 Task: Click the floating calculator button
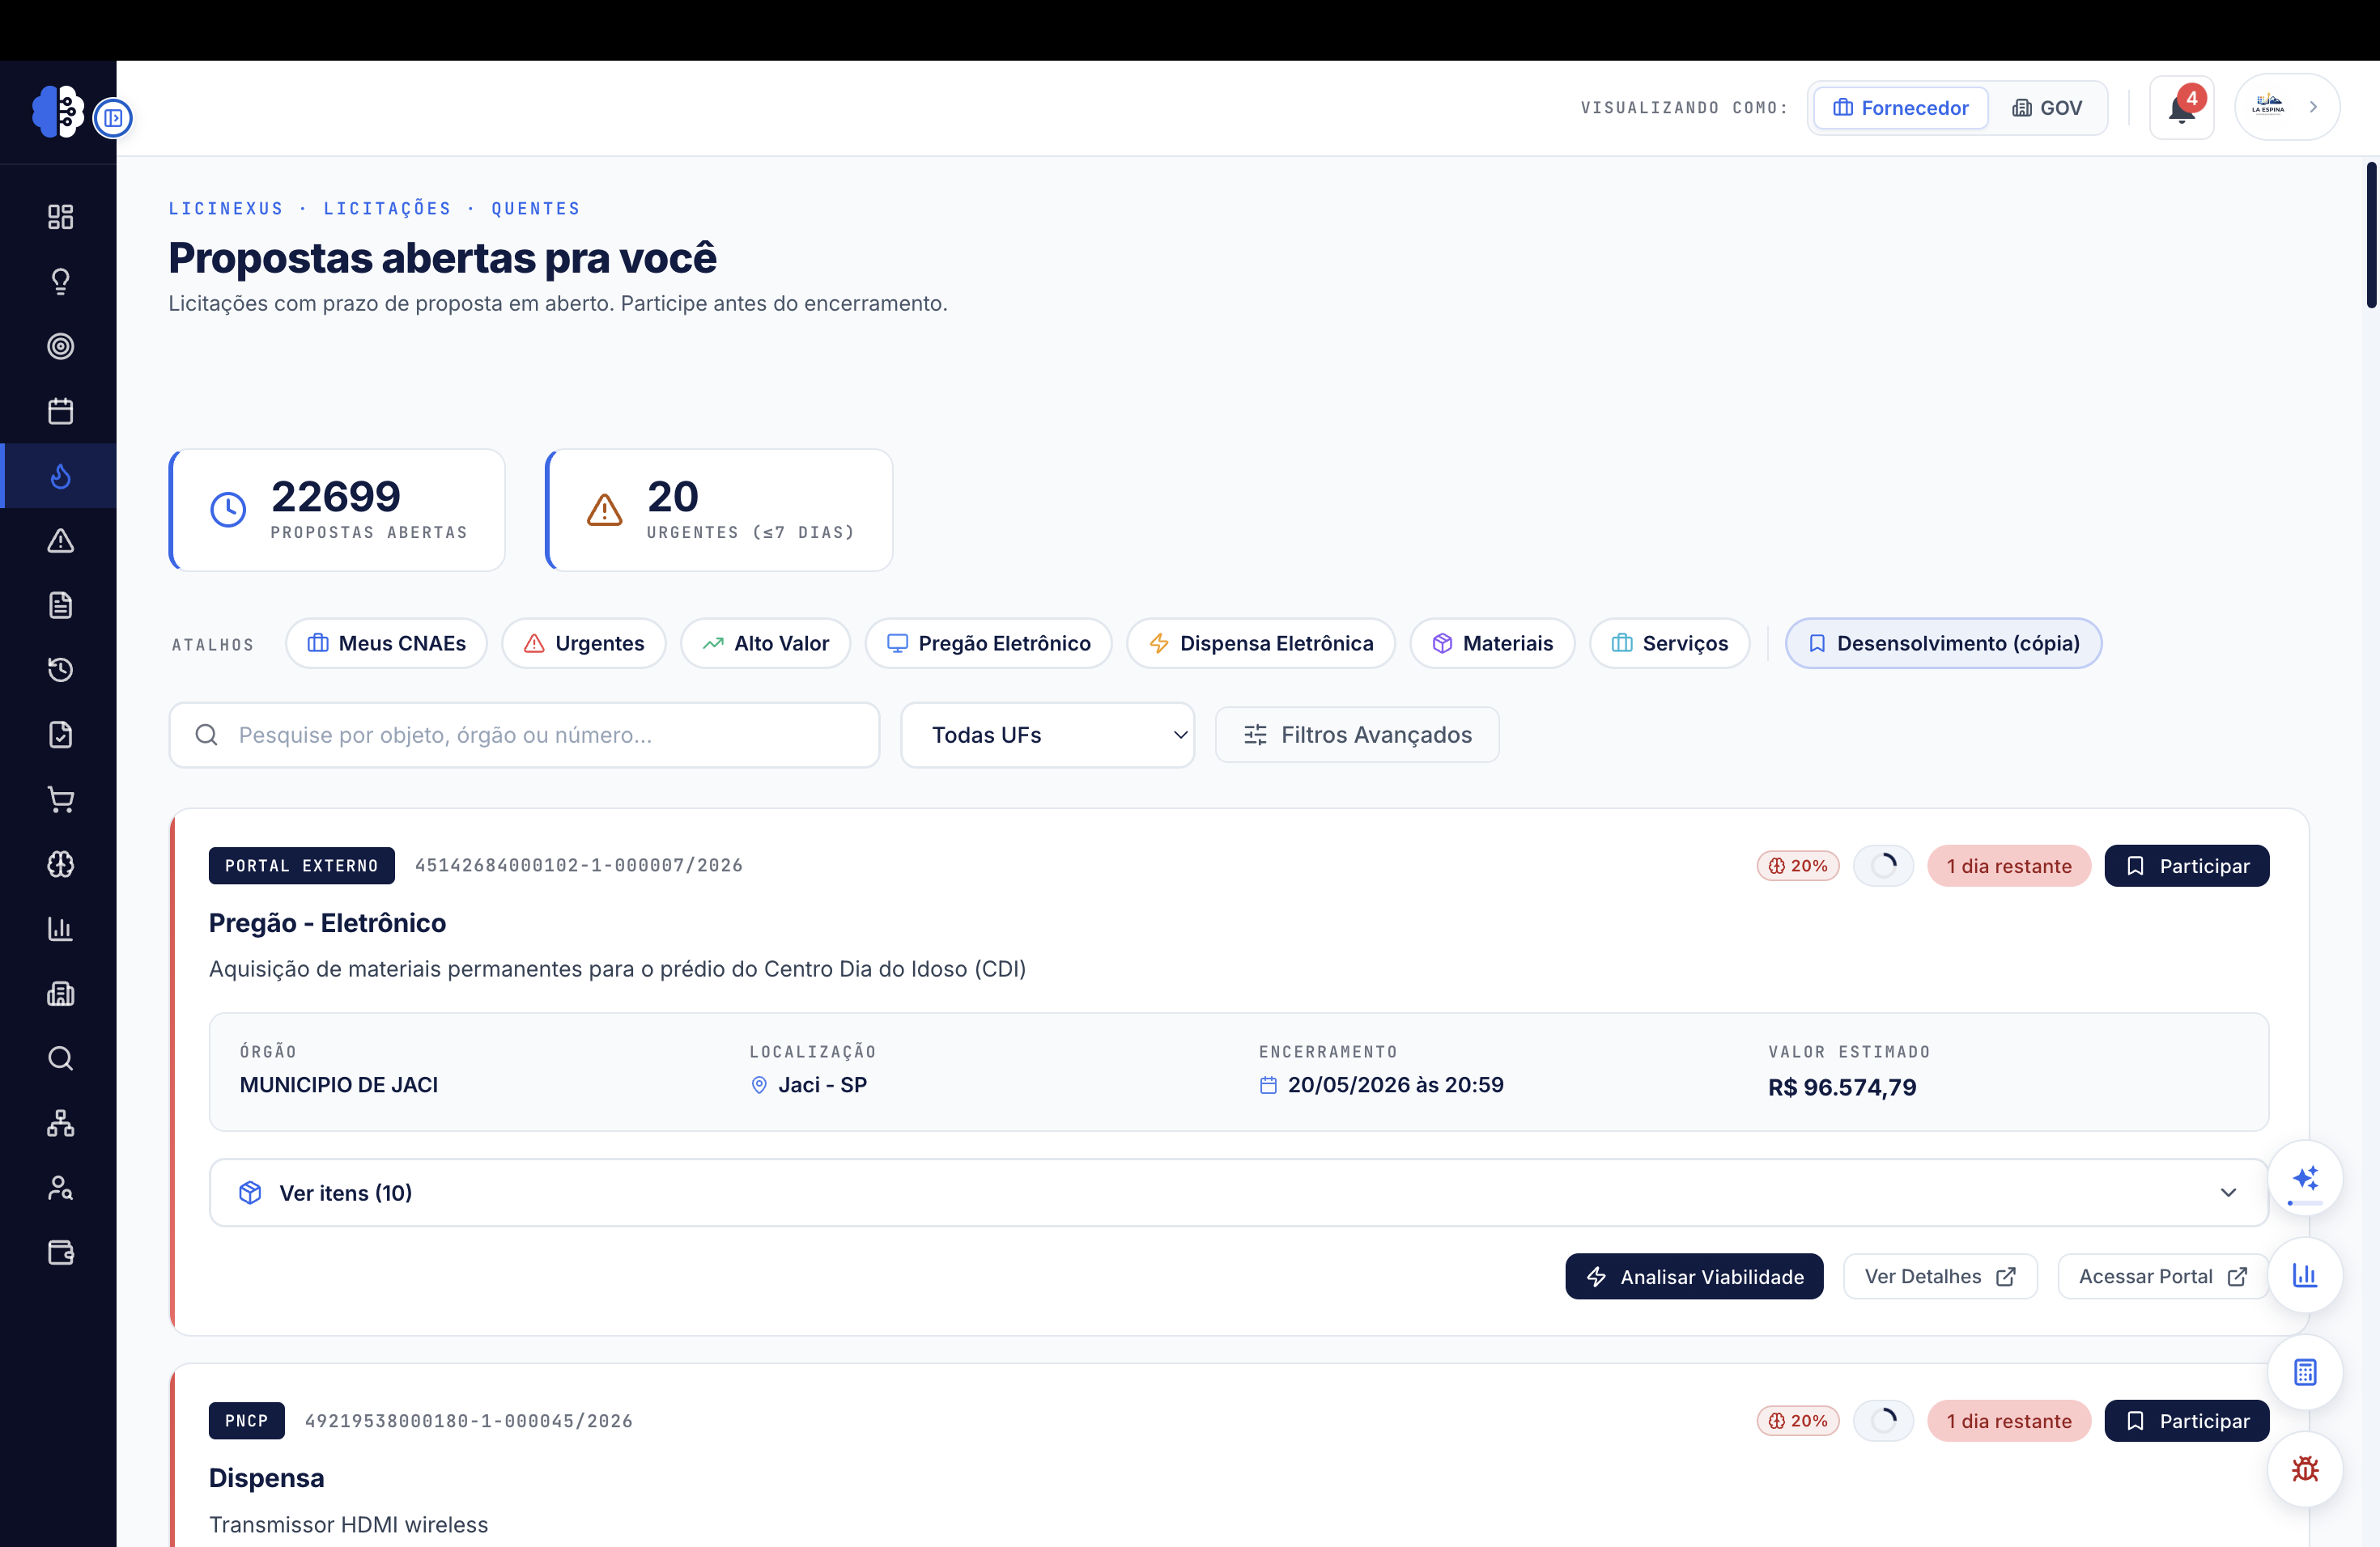[2305, 1373]
